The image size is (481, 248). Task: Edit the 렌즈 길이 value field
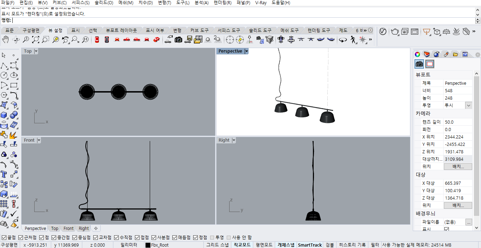click(458, 122)
